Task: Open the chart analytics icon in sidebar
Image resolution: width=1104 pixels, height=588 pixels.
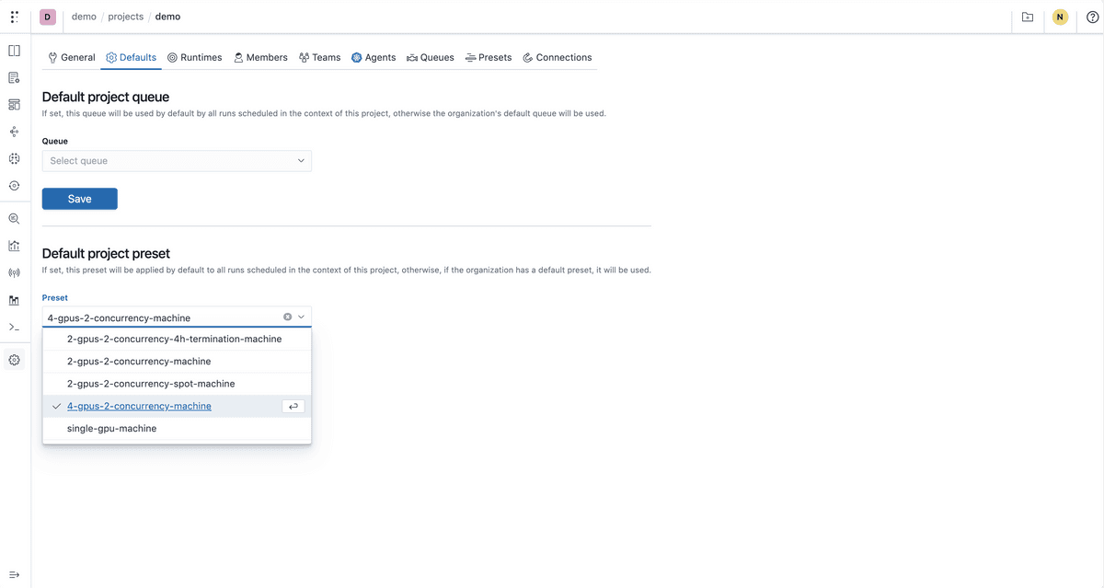Action: pyautogui.click(x=14, y=246)
